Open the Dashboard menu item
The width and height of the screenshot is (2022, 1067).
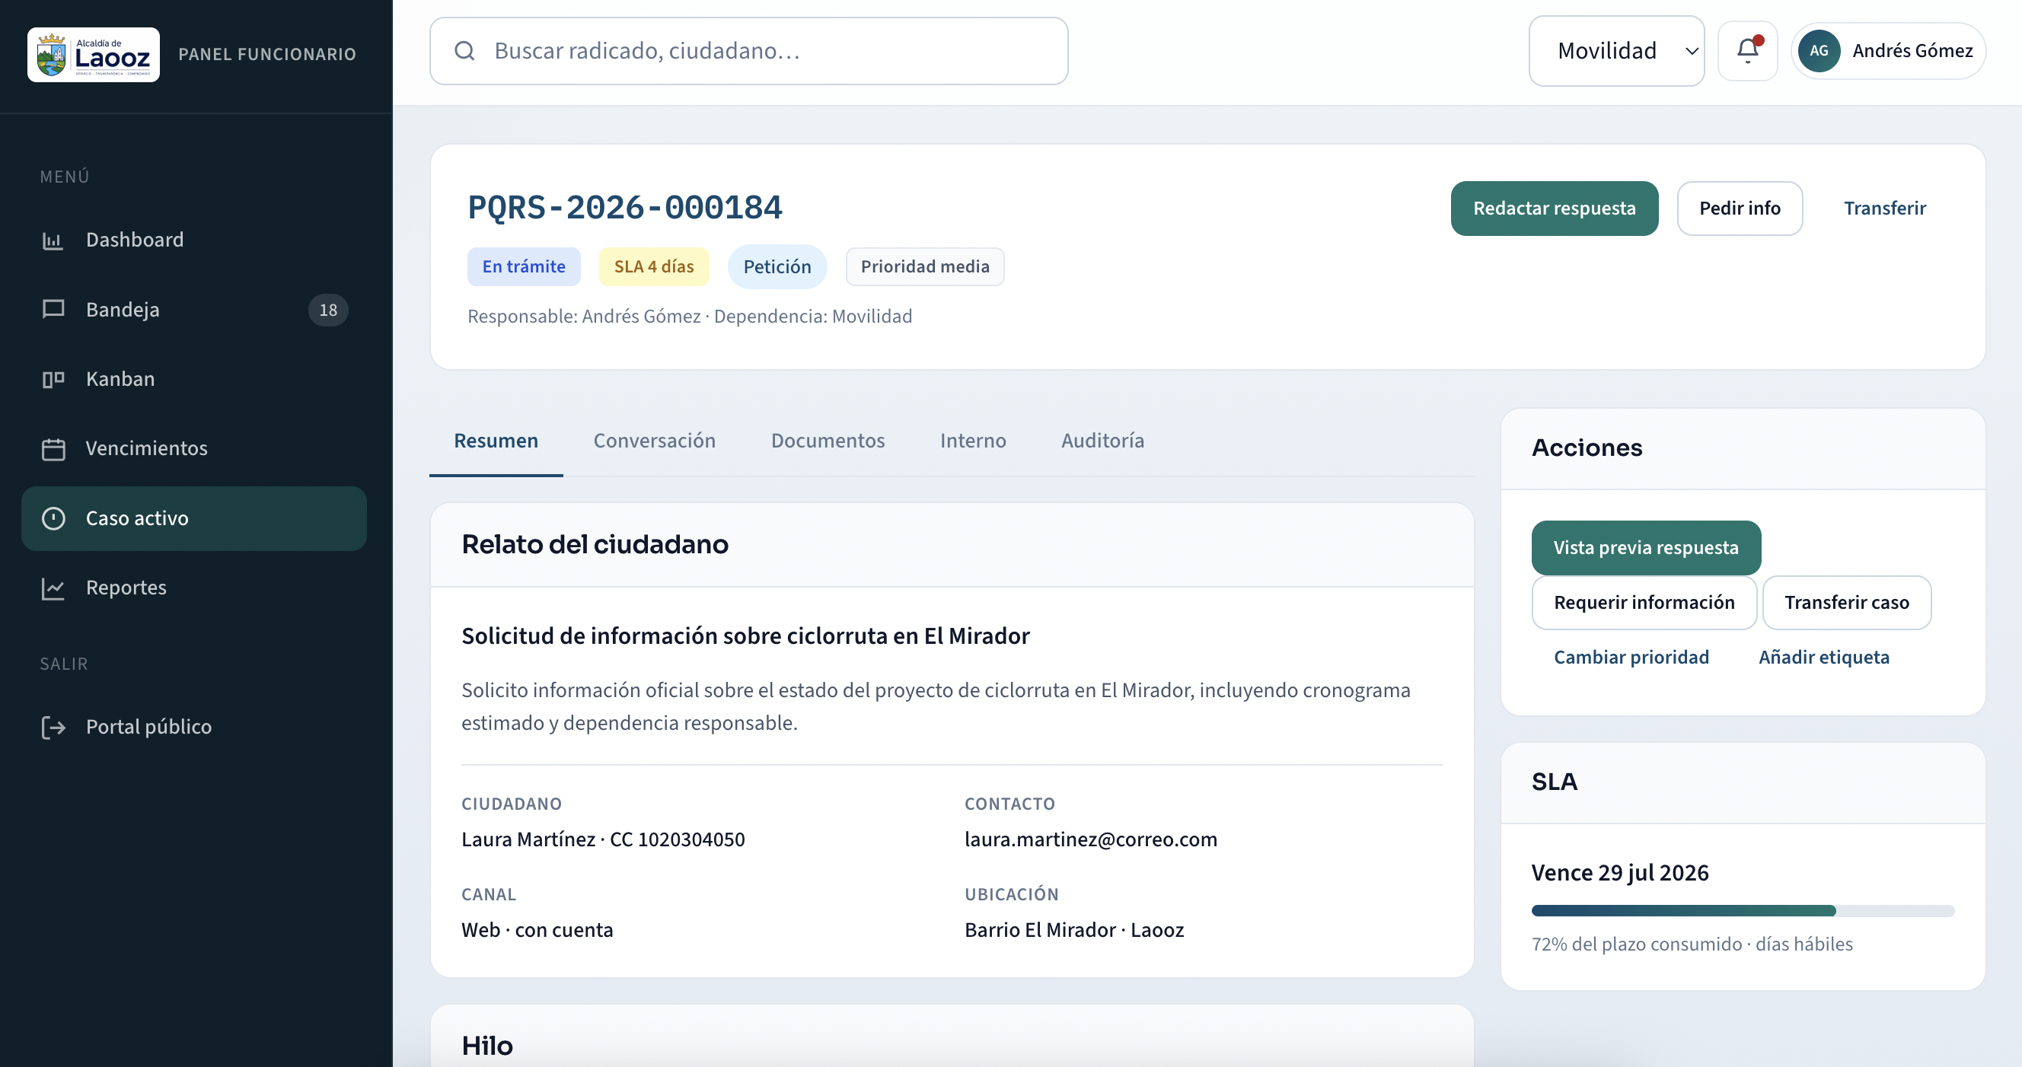[x=194, y=240]
